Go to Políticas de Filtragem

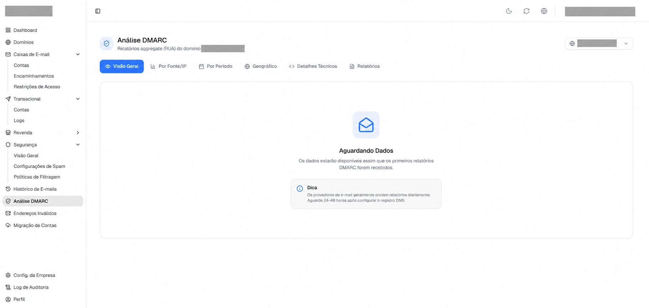pos(37,177)
